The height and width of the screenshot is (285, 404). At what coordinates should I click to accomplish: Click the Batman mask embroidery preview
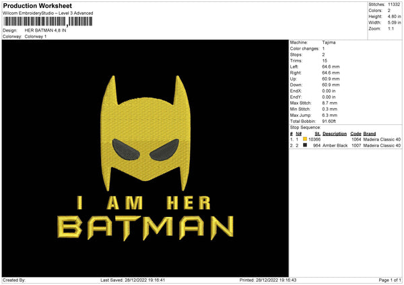[x=145, y=133]
